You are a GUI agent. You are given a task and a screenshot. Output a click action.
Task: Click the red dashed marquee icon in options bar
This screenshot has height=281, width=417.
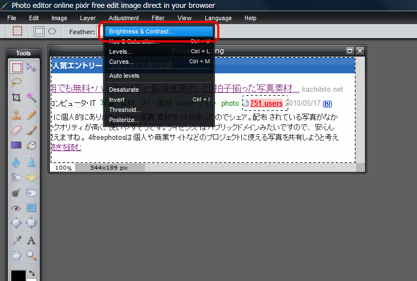17,31
